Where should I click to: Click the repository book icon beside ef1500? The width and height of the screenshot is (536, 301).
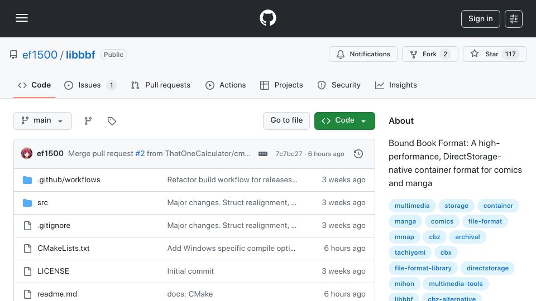pos(13,55)
